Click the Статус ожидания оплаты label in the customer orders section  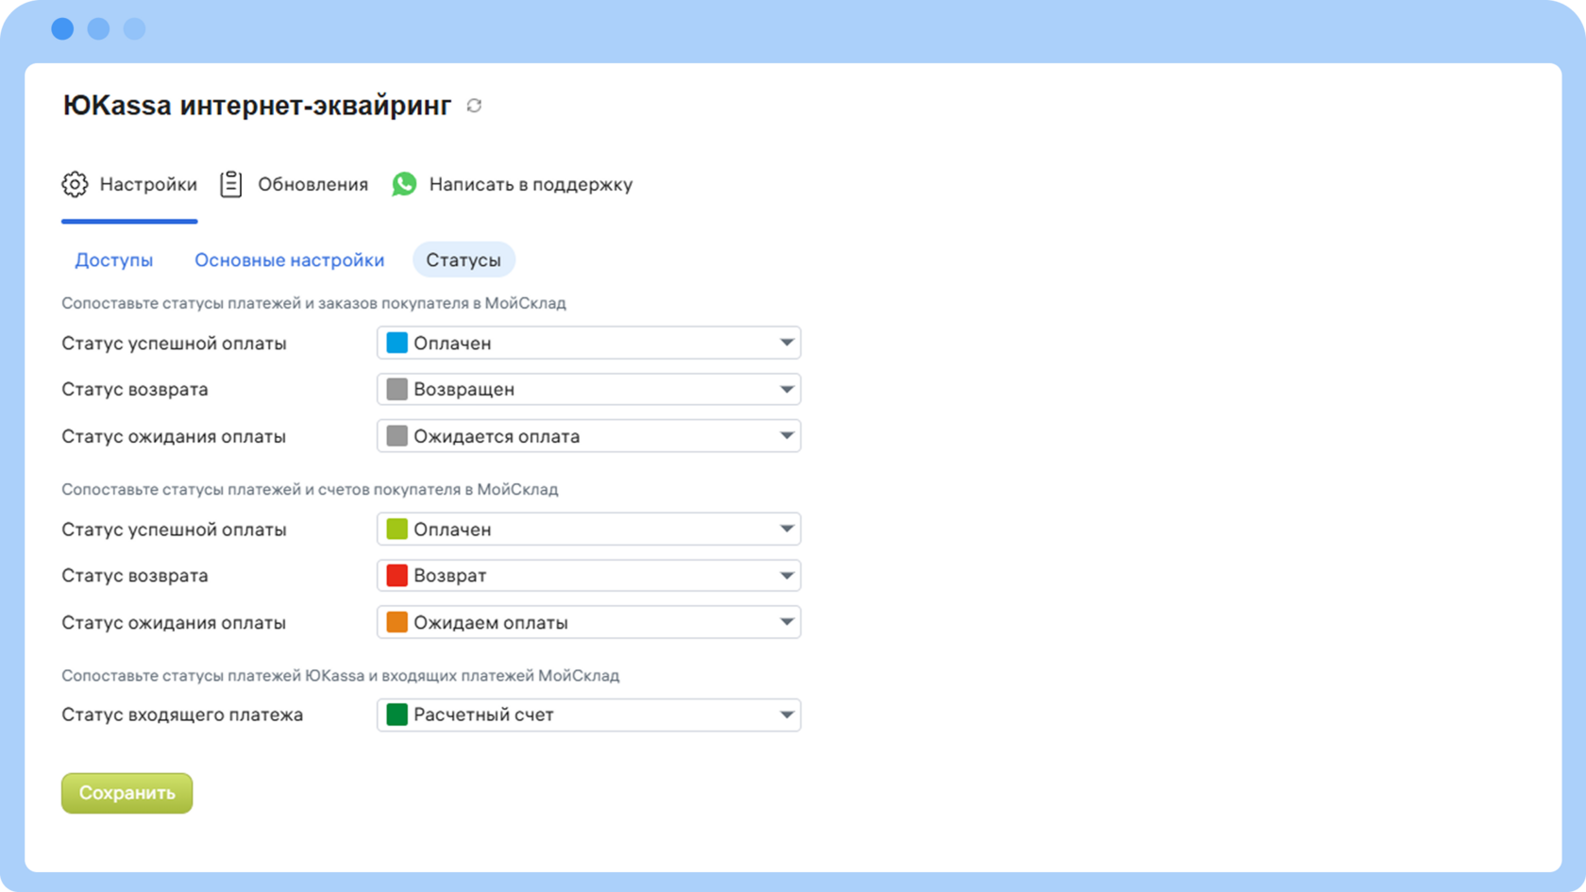(174, 436)
